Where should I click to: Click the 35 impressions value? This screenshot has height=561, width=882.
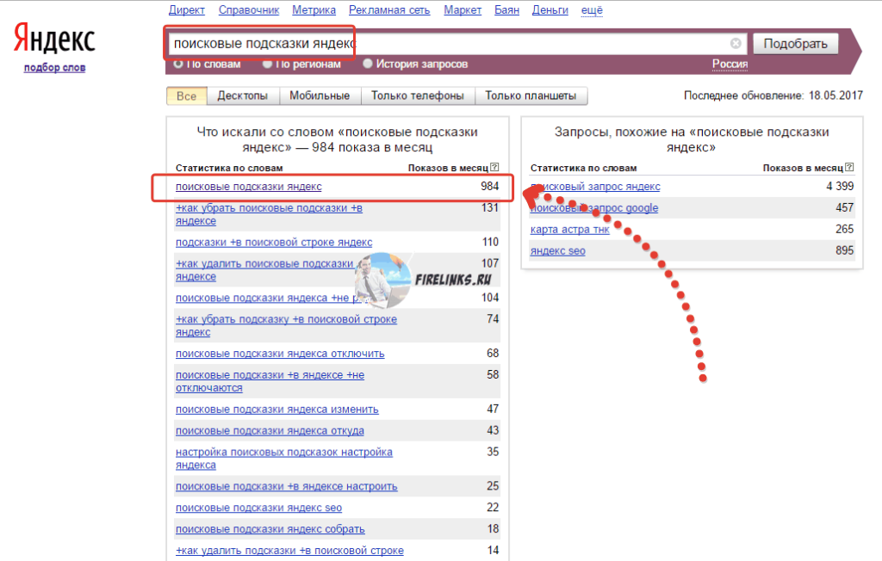[493, 452]
